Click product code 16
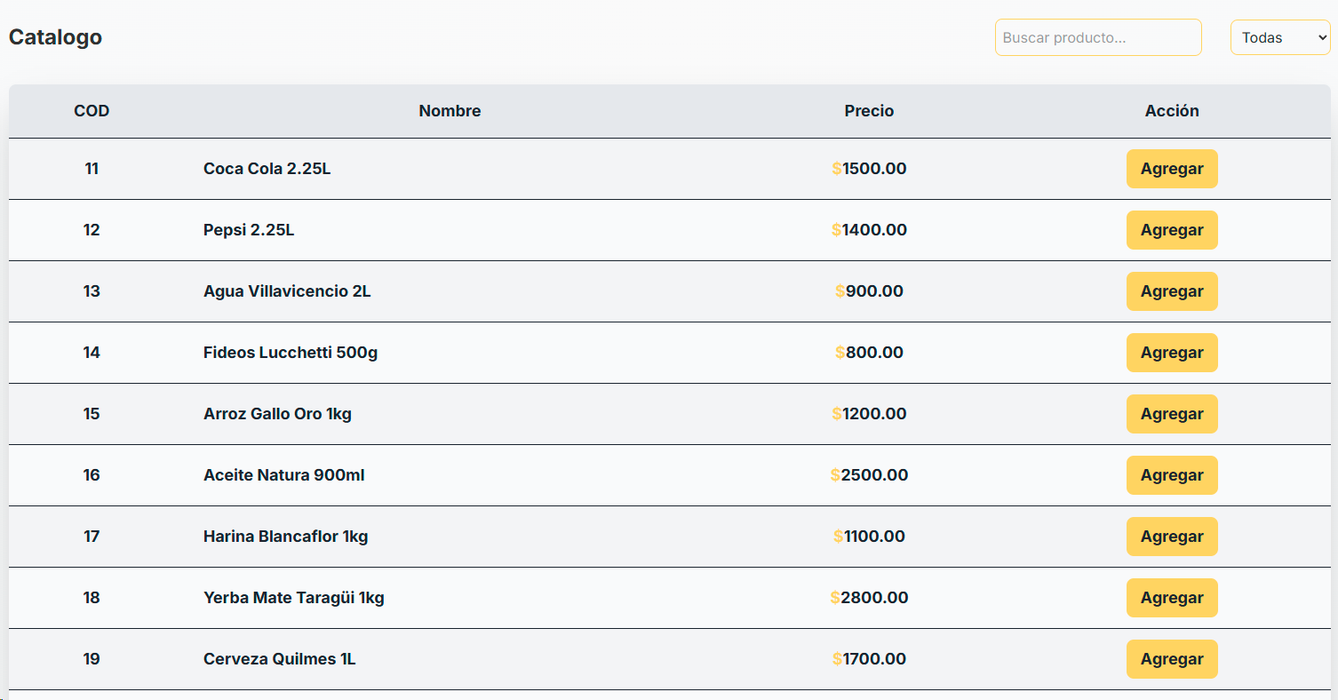This screenshot has width=1338, height=700. click(92, 475)
